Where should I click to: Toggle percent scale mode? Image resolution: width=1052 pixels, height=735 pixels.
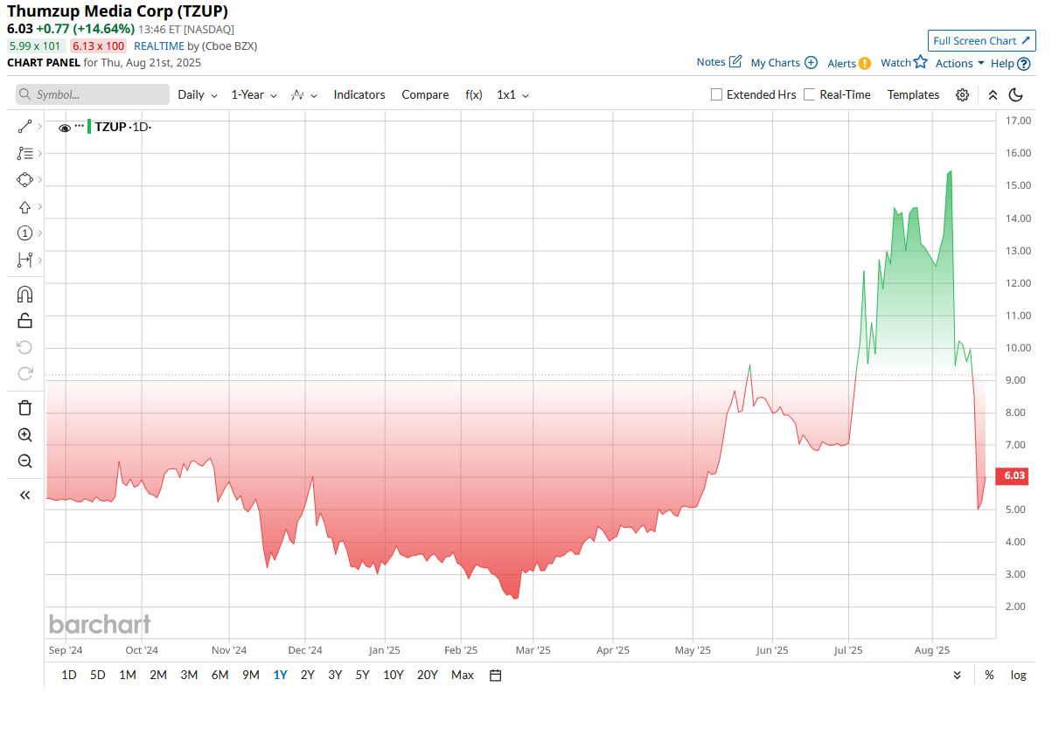[989, 675]
